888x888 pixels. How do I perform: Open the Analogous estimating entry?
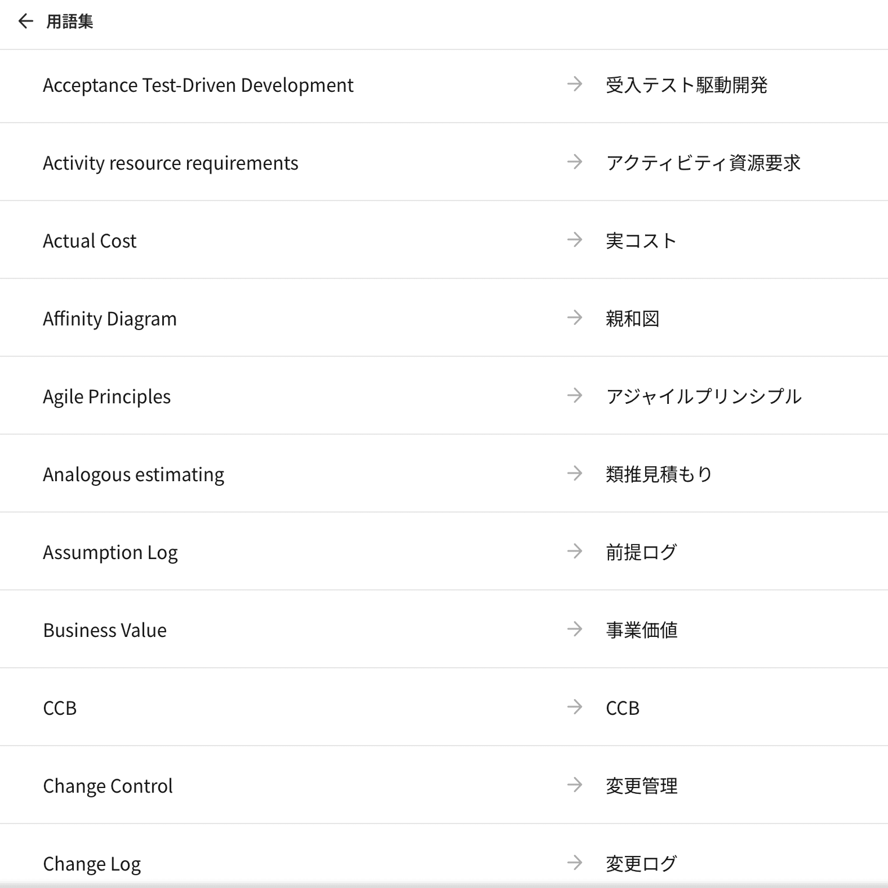pyautogui.click(x=444, y=474)
